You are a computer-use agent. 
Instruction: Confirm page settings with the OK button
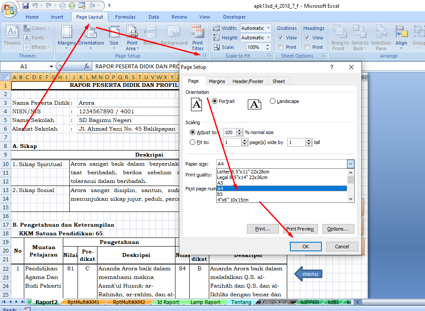(305, 246)
